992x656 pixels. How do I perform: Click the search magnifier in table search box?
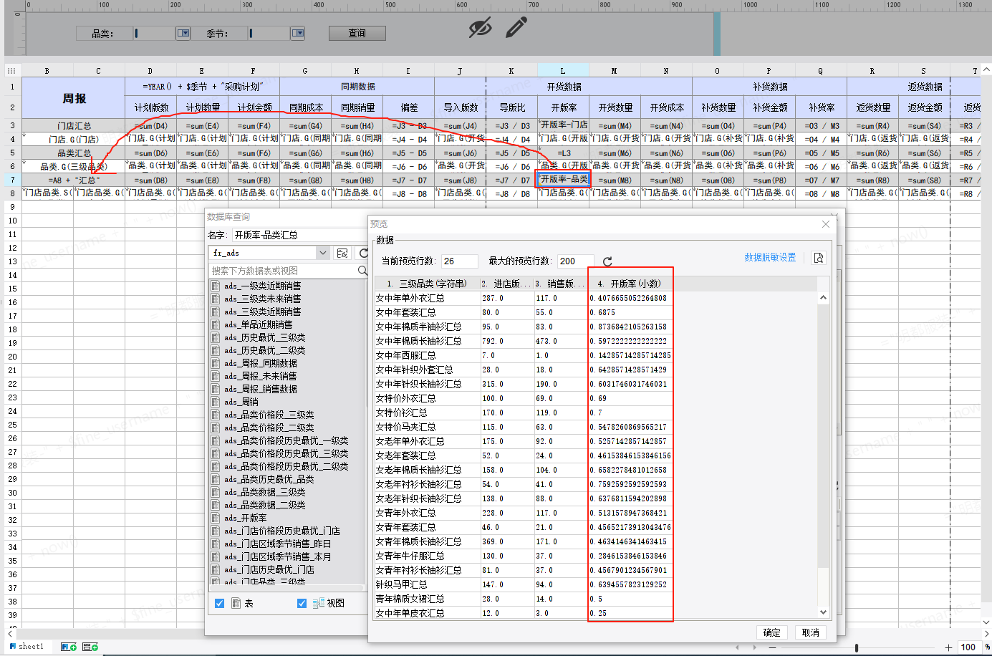coord(362,271)
